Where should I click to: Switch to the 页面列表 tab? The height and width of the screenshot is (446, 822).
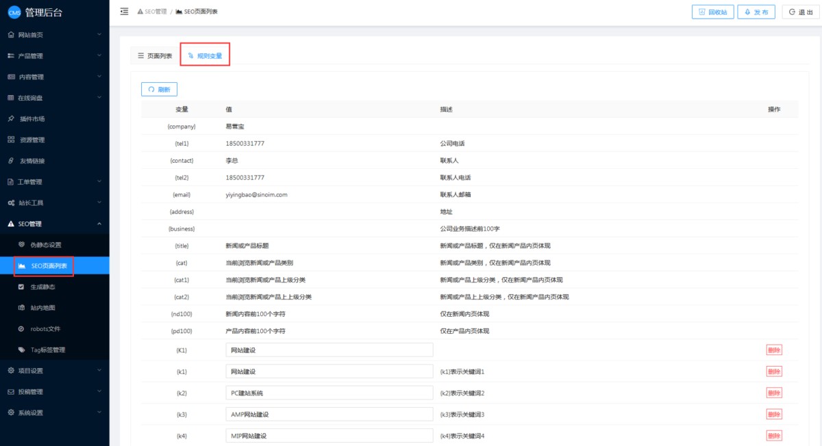155,55
